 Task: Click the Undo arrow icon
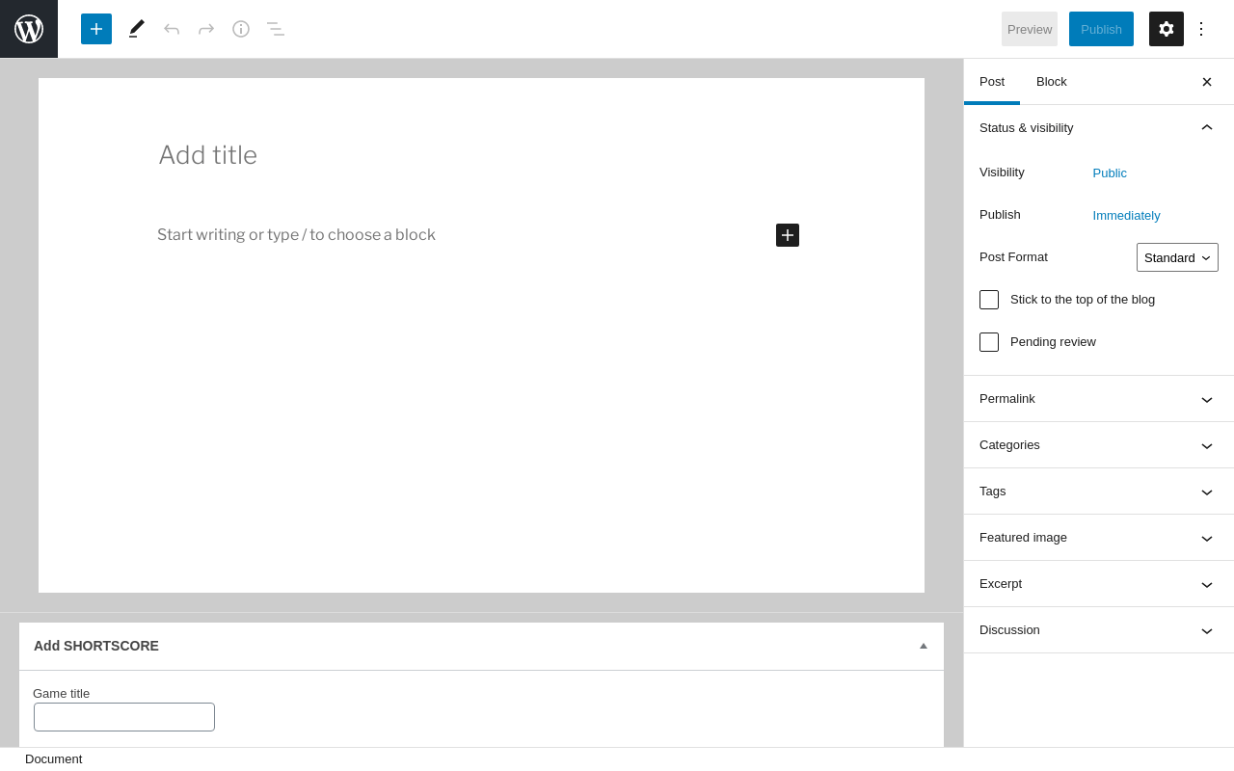click(x=172, y=29)
